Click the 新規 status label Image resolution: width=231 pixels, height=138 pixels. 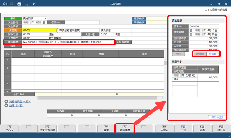pos(13,18)
